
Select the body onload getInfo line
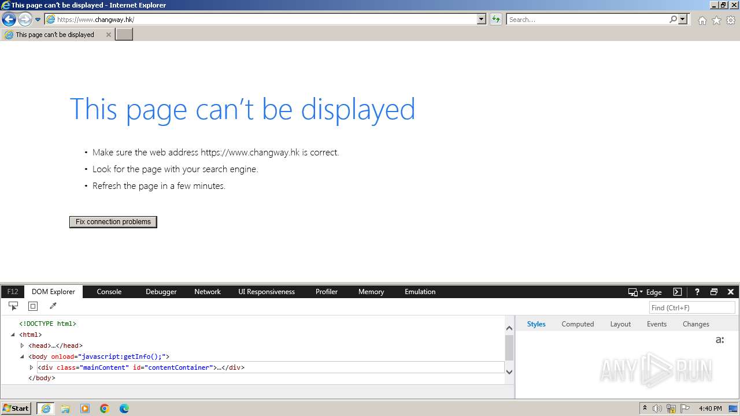pos(99,356)
